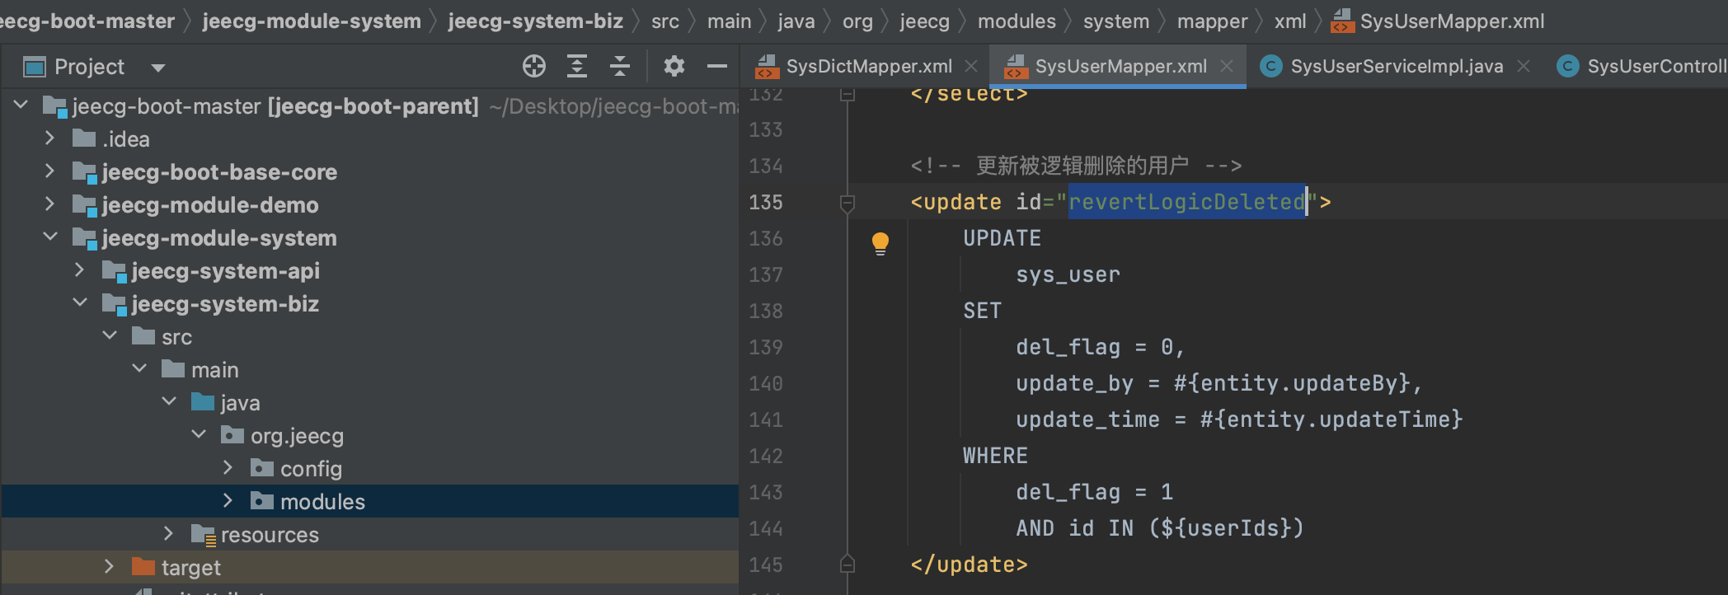This screenshot has height=595, width=1728.
Task: Hide the Project tool window with minus icon
Action: [717, 66]
